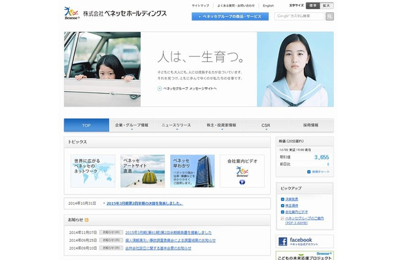The image size is (396, 260).
Task: Open the 採用情報 tab
Action: point(311,125)
